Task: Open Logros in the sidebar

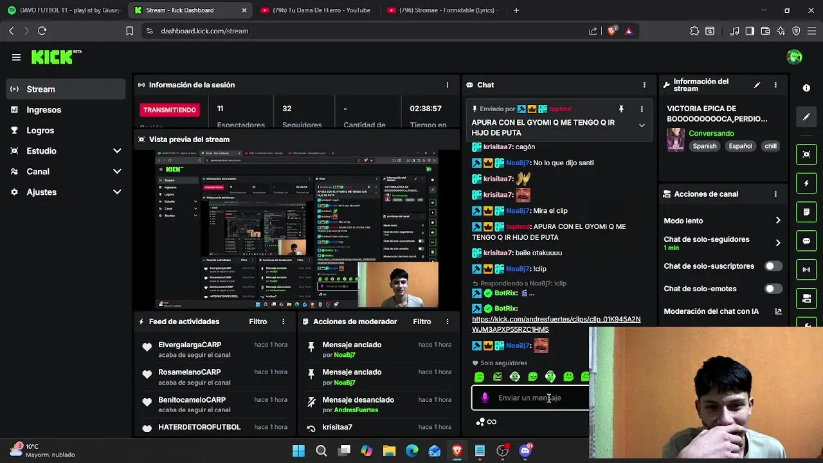Action: (66, 131)
